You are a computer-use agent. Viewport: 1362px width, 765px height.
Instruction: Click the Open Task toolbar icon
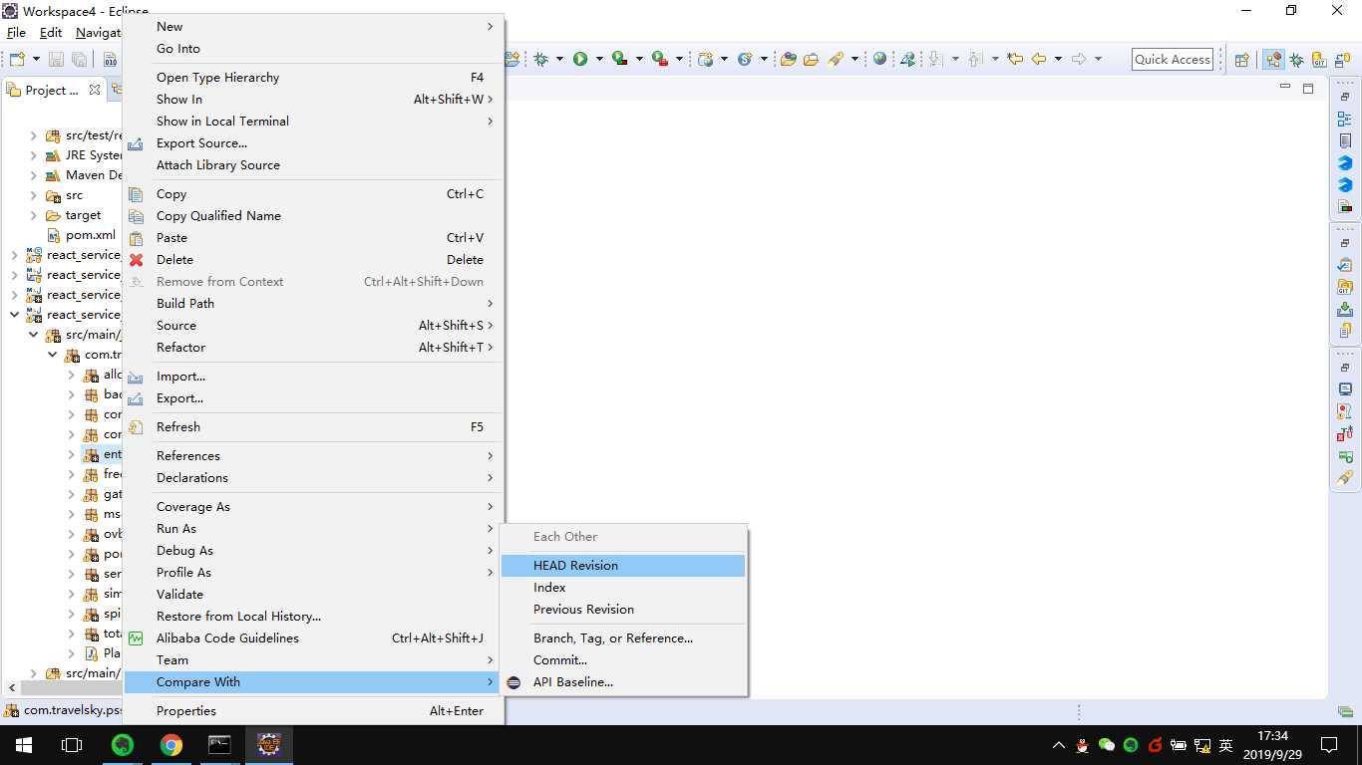(x=811, y=59)
